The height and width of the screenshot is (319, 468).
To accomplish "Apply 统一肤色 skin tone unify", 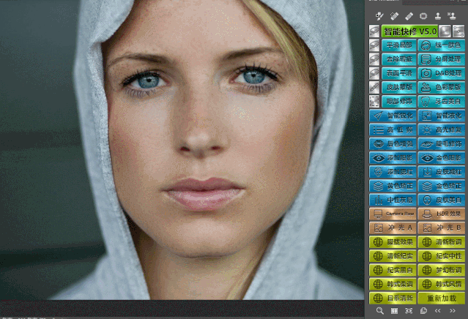I will 442,45.
